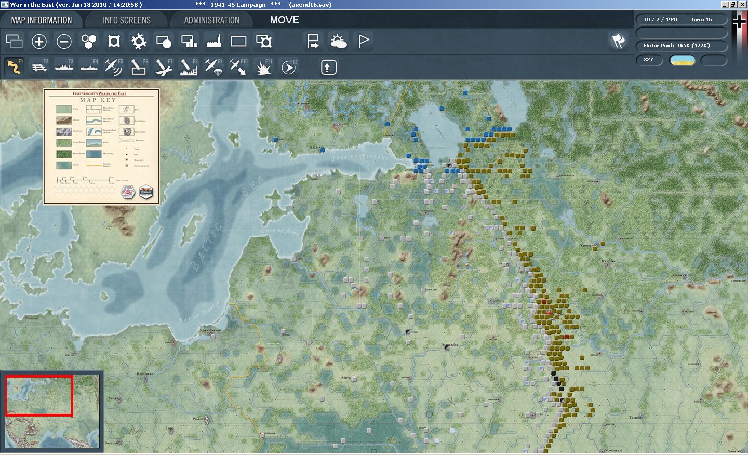Open the Map Information tab
Screen dimensions: 748x455
coord(42,20)
